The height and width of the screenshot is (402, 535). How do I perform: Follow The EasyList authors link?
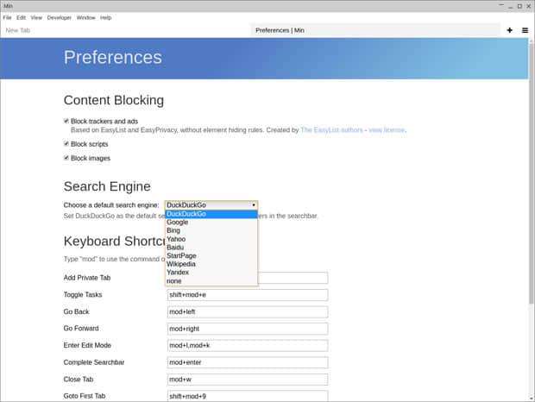click(x=331, y=130)
